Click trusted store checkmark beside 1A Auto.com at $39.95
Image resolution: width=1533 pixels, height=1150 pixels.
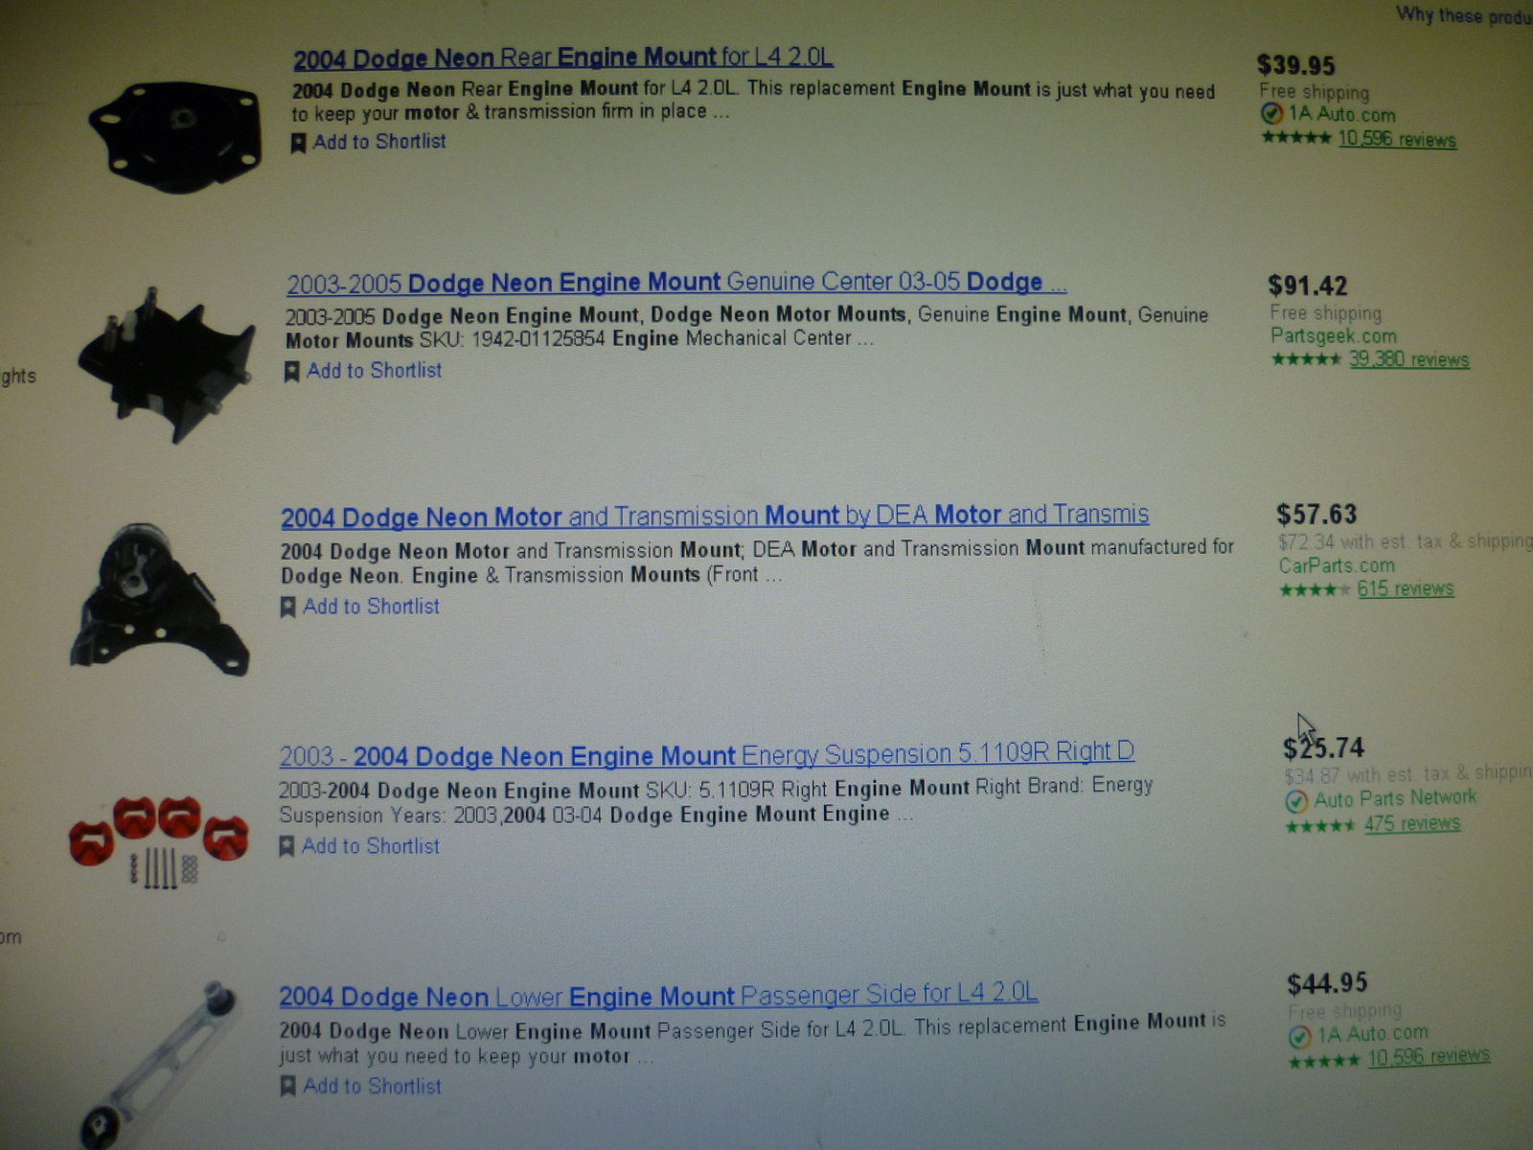[1271, 114]
